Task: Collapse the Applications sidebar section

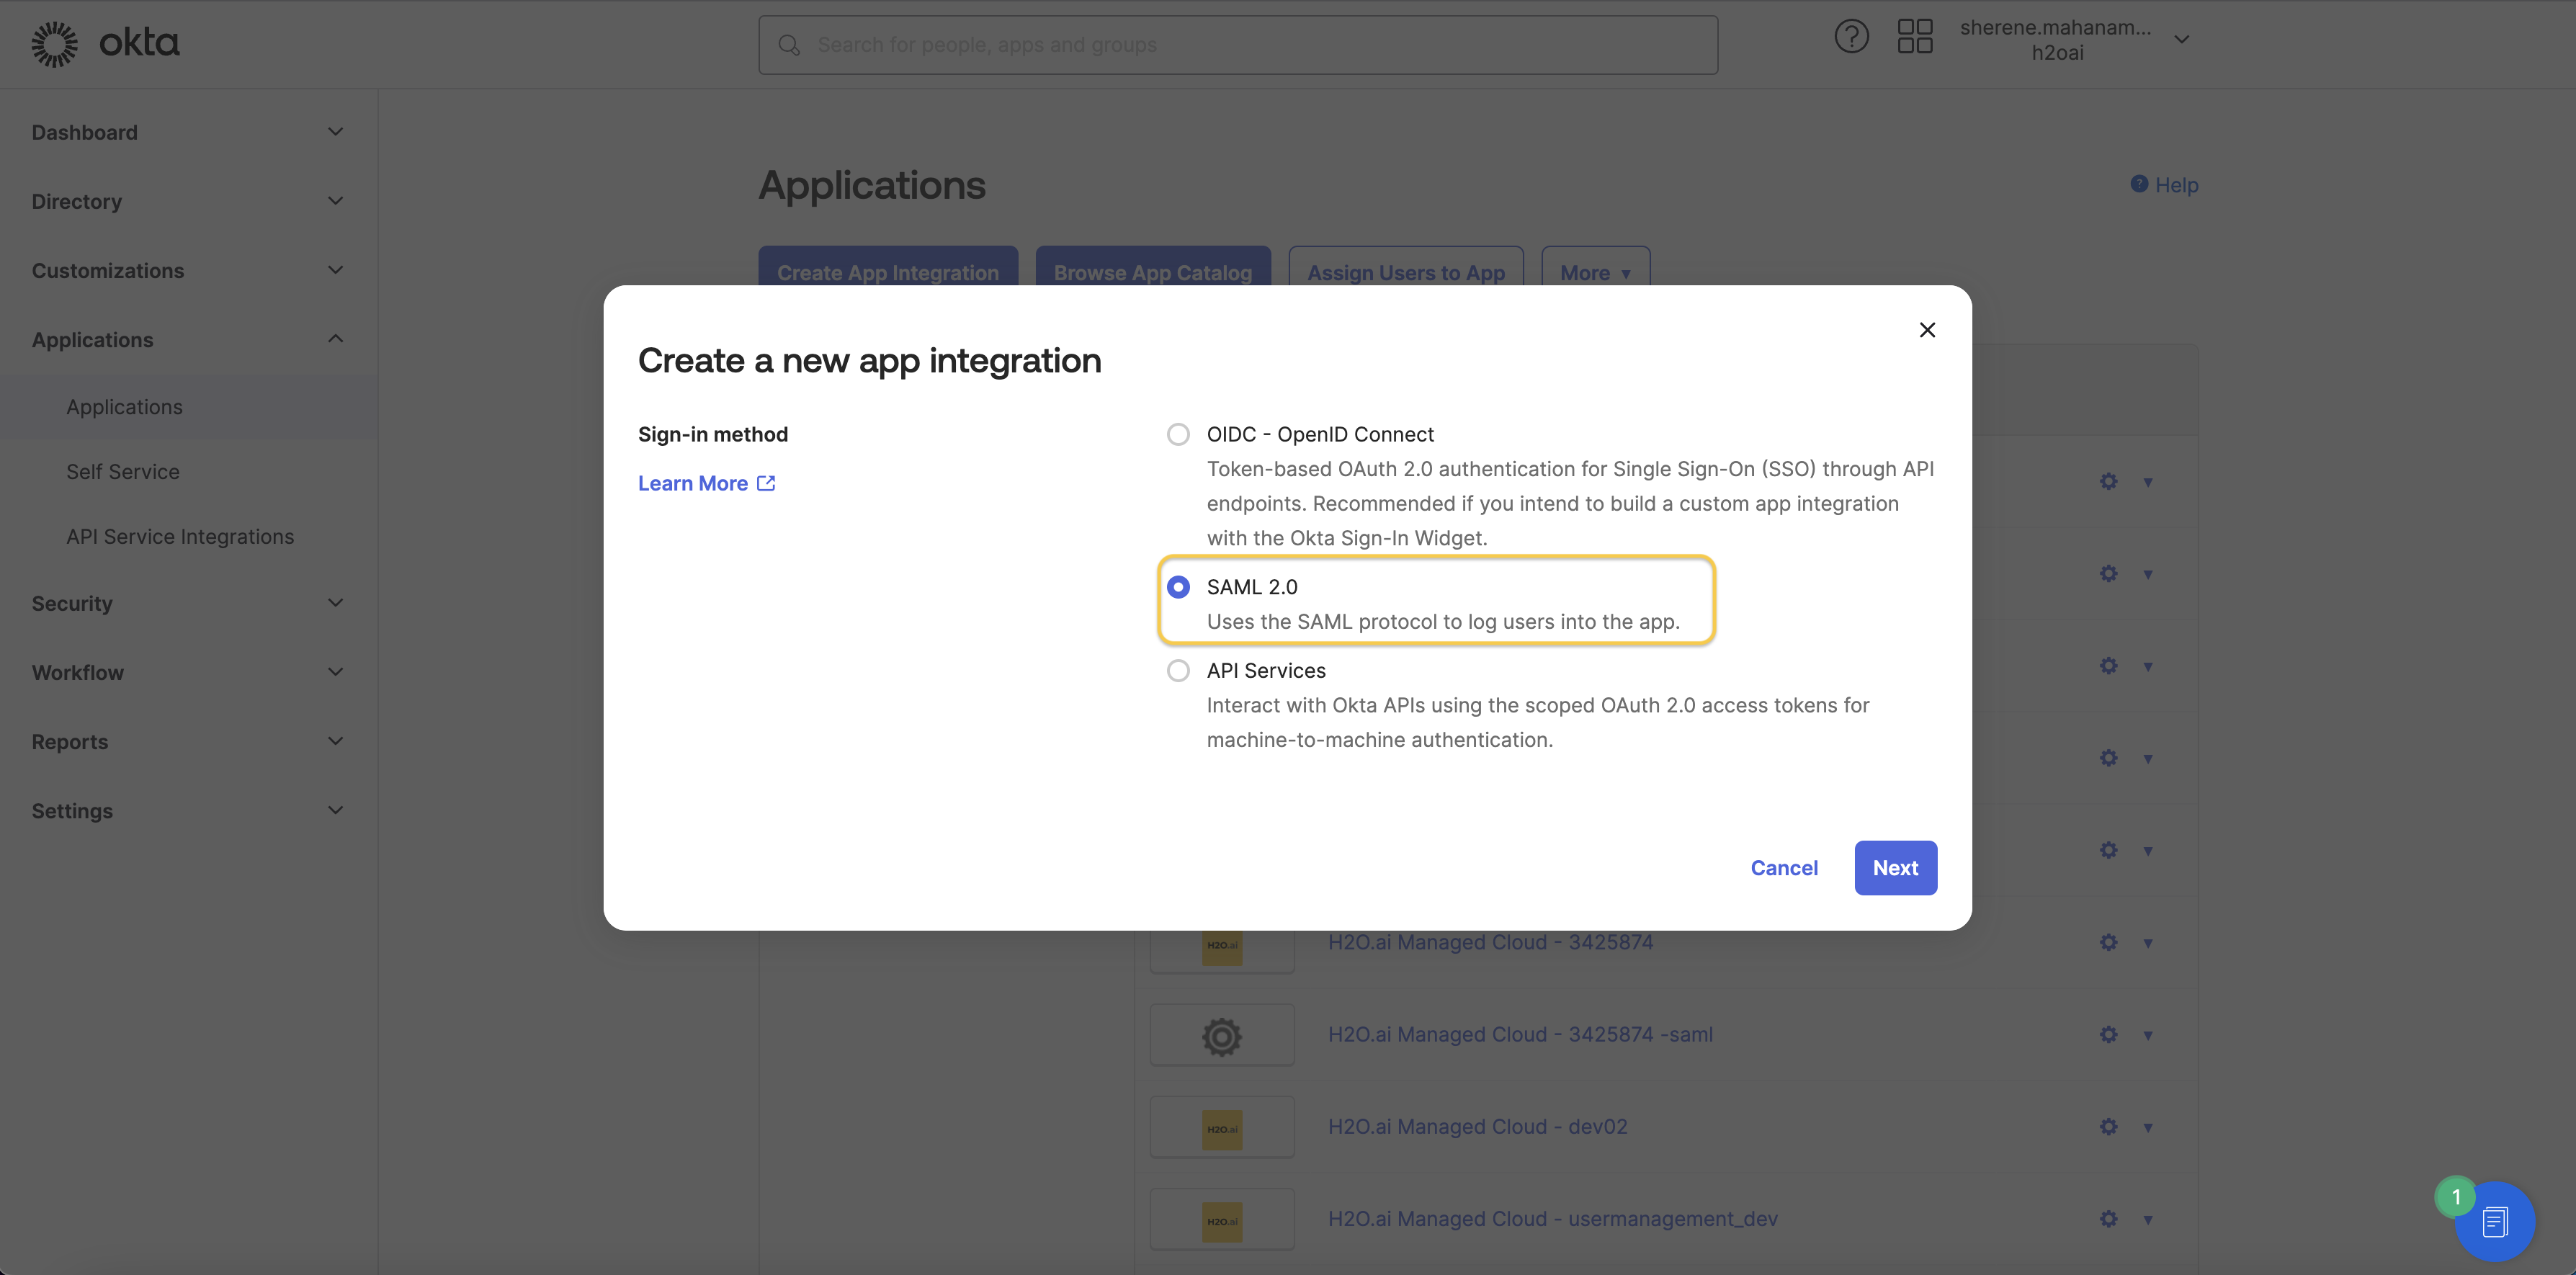Action: (x=189, y=340)
